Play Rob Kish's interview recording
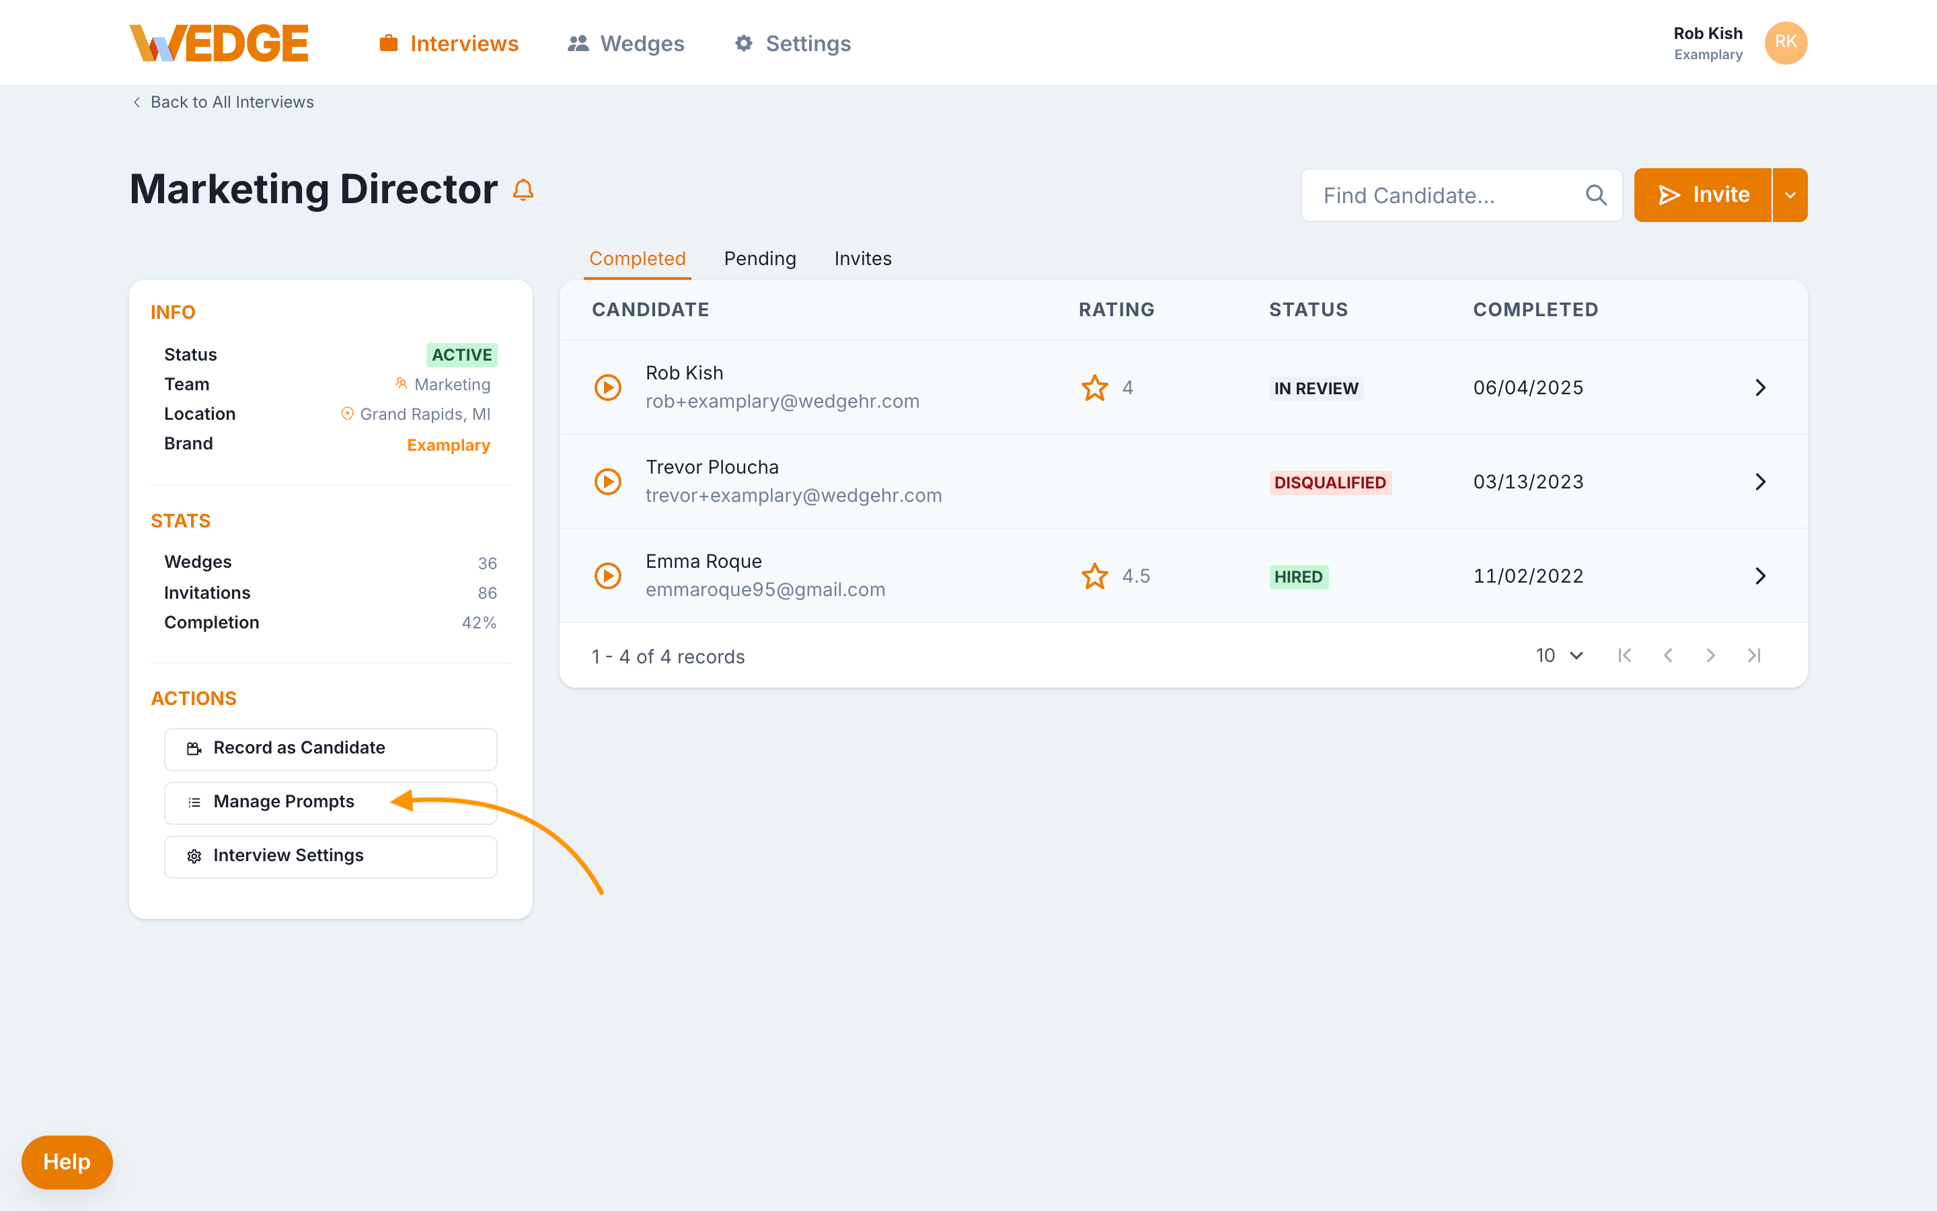The width and height of the screenshot is (1937, 1211). tap(608, 387)
